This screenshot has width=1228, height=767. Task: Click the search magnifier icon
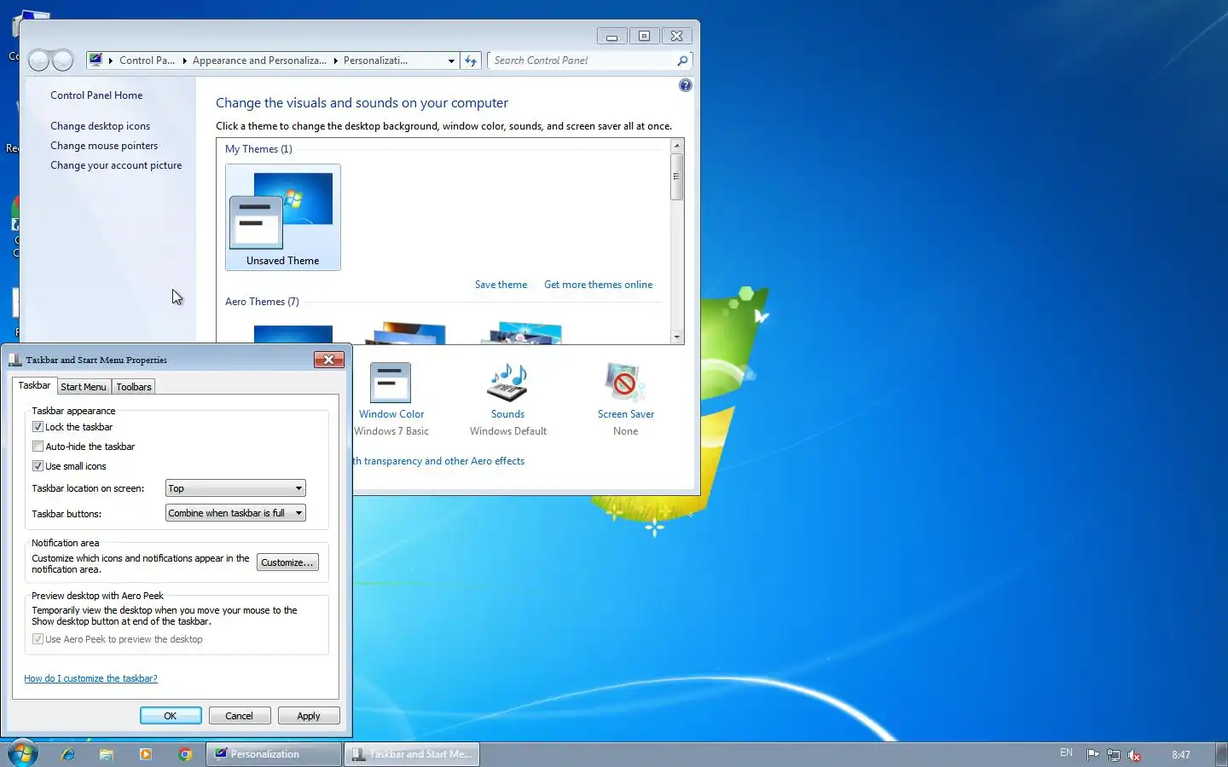682,61
